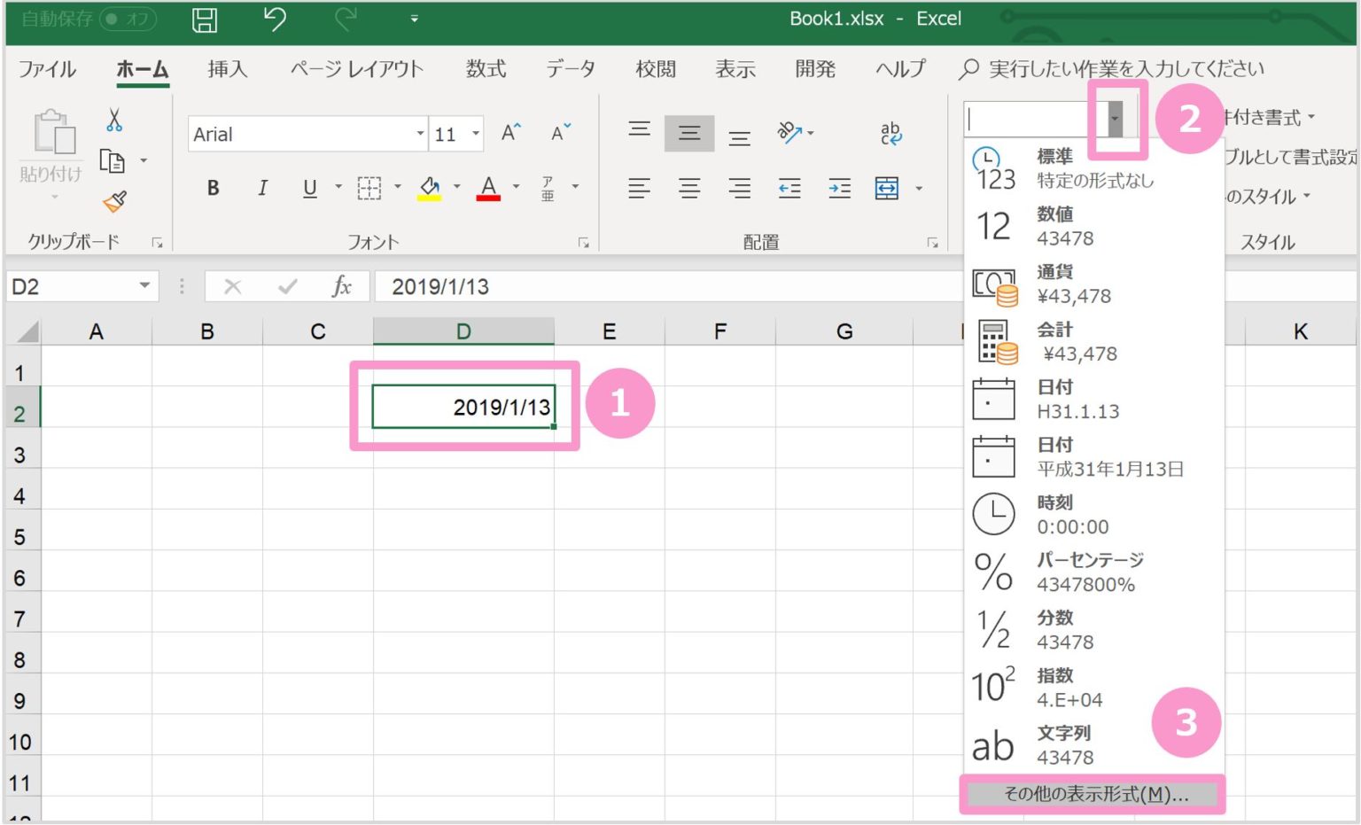1361x825 pixels.
Task: Cut selection with scissors icon
Action: pyautogui.click(x=114, y=120)
